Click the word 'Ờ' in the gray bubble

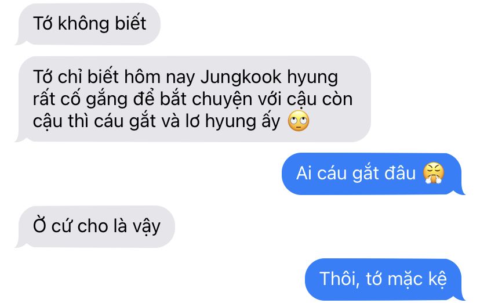pyautogui.click(x=39, y=225)
